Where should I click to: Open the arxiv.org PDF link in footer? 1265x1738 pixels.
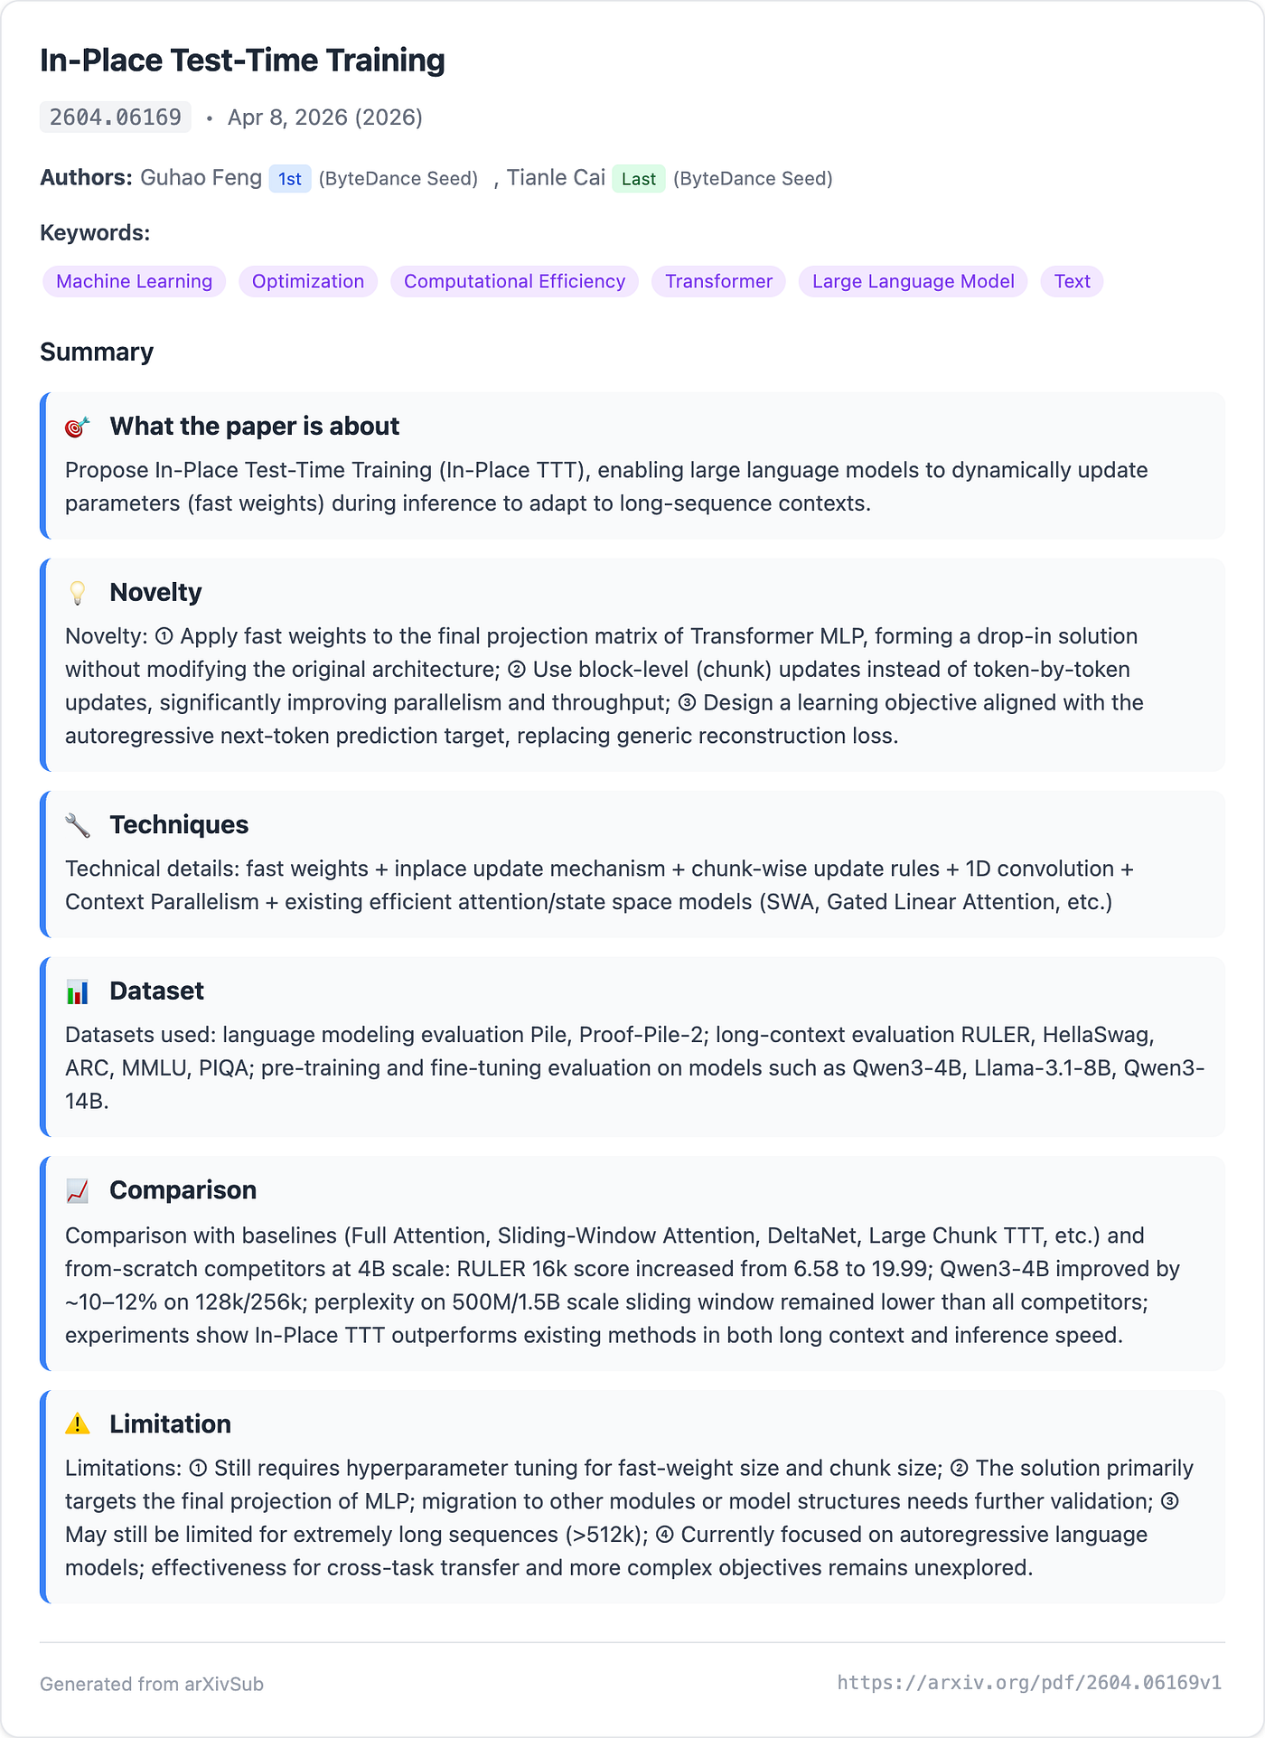click(1029, 1682)
